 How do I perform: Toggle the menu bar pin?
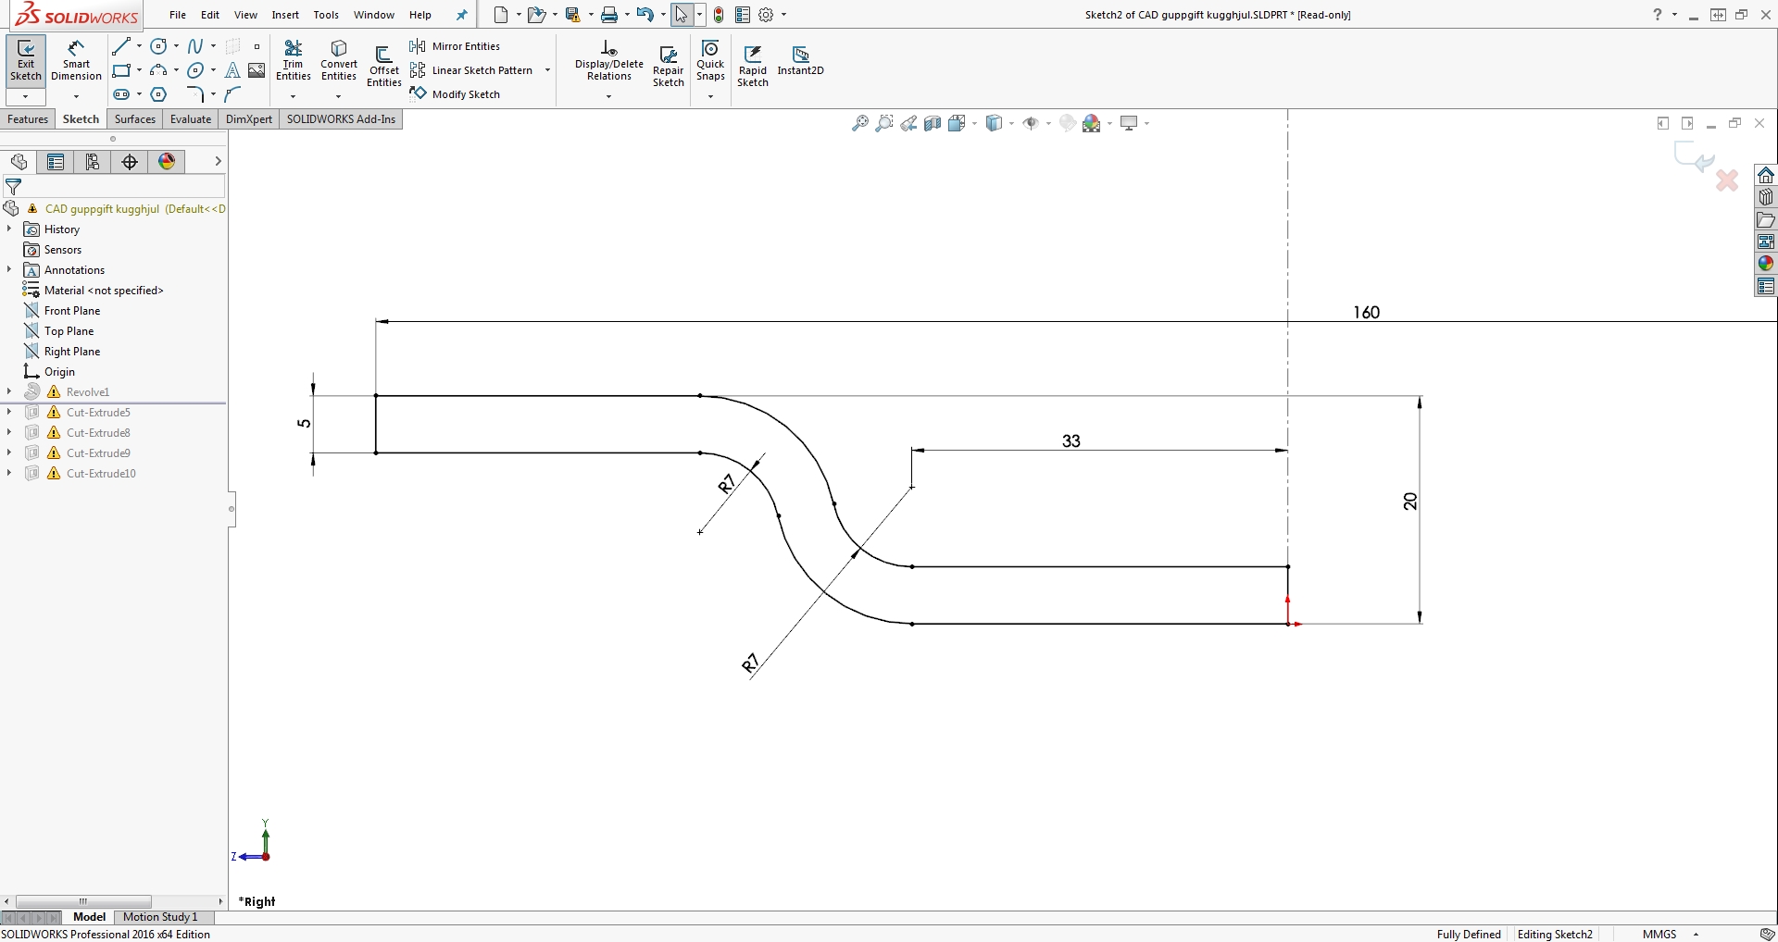(x=462, y=15)
